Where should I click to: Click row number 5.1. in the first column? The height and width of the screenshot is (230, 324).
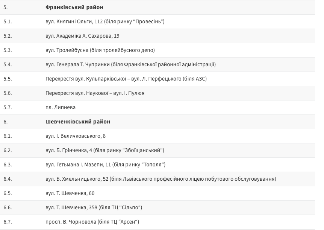click(8, 21)
